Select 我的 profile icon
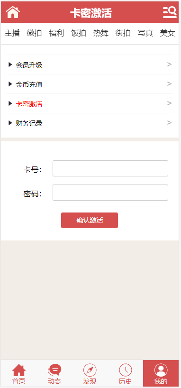The width and height of the screenshot is (181, 388). coord(161,370)
